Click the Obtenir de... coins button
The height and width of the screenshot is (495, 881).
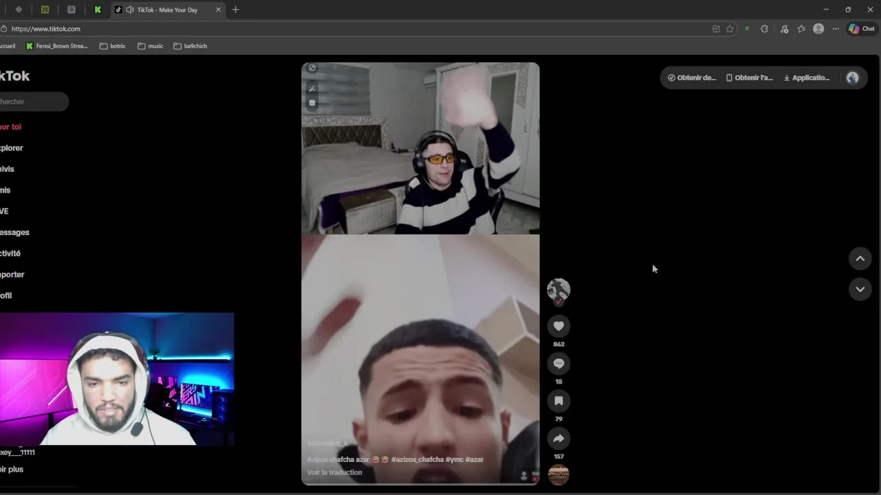[x=692, y=78]
